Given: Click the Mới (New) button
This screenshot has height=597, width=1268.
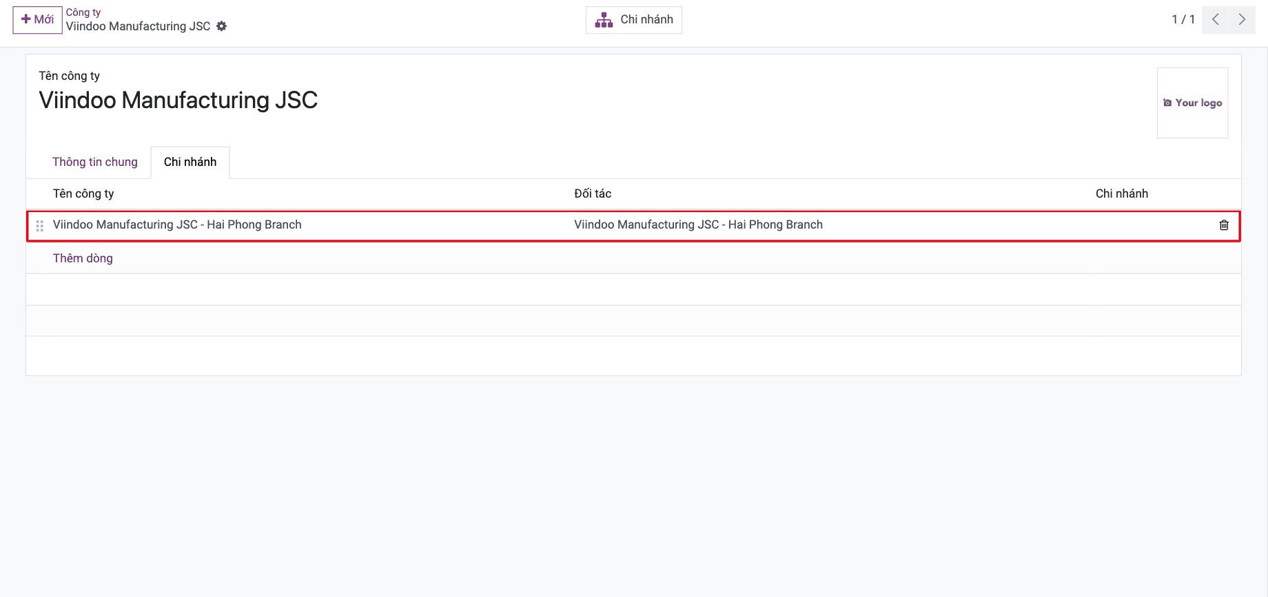Looking at the screenshot, I should [x=37, y=19].
